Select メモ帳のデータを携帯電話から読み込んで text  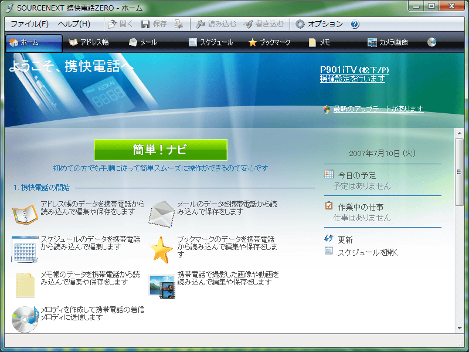click(90, 278)
